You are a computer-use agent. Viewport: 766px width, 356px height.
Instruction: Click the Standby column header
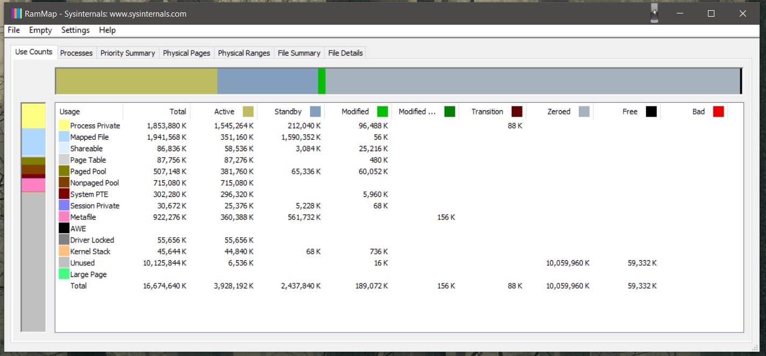291,111
